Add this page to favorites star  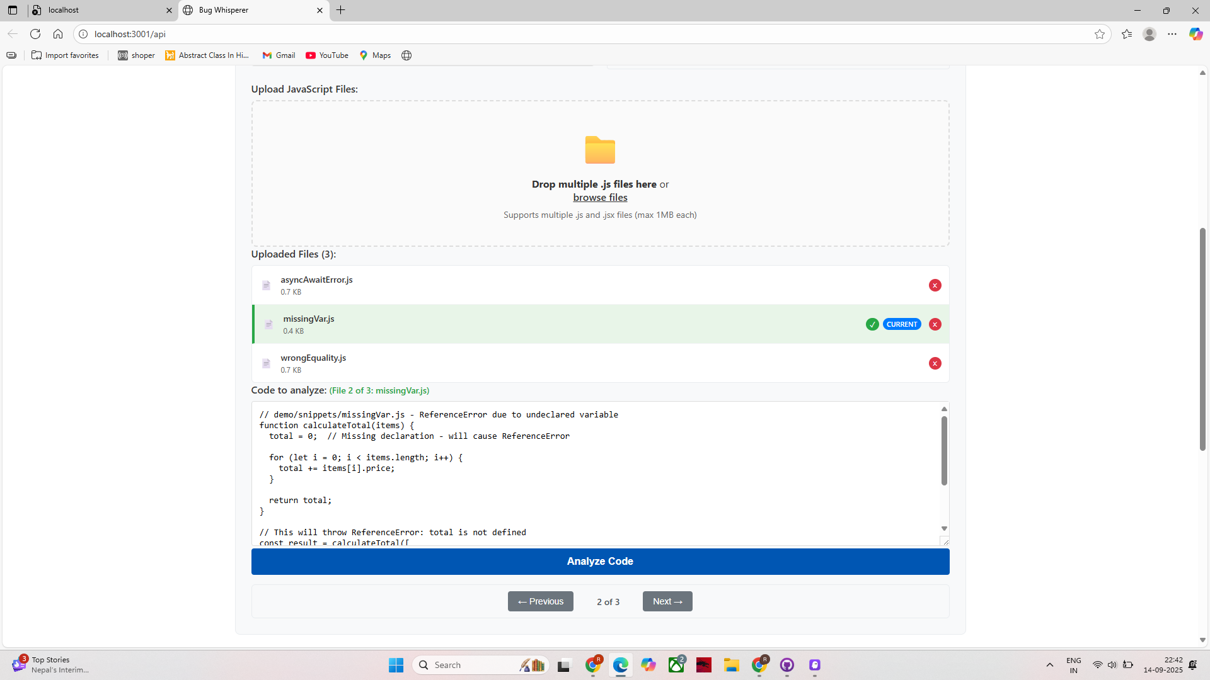coord(1099,34)
